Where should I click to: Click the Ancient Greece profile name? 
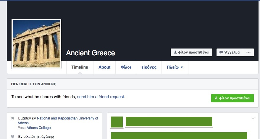[x=91, y=53]
